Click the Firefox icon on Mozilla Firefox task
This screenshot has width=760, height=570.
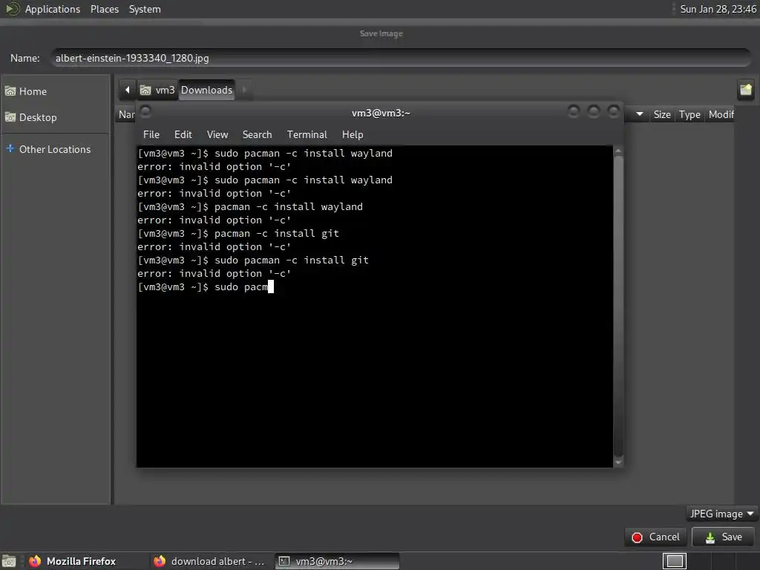pos(35,561)
